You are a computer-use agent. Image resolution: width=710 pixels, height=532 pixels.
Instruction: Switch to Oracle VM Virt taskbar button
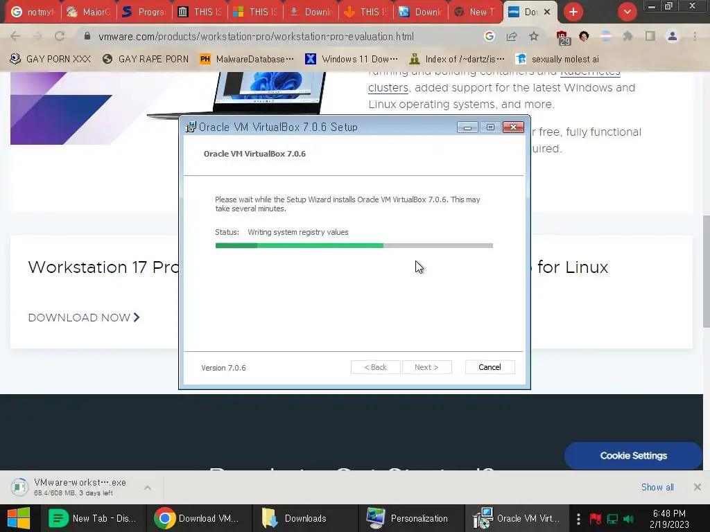coord(516,518)
